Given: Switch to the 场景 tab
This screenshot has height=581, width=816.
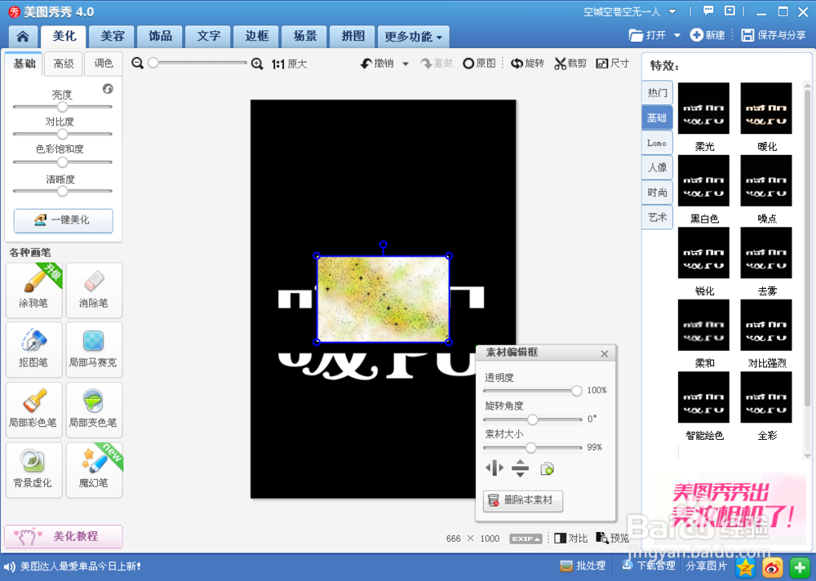Looking at the screenshot, I should click(305, 37).
